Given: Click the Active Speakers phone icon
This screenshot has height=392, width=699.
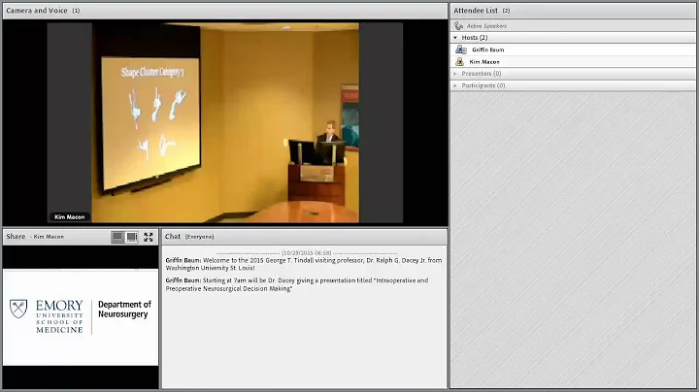Looking at the screenshot, I should coord(458,26).
